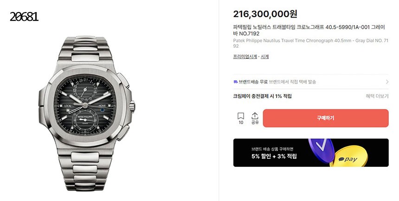
Task: Open the 프리미엄시계 category link
Action: tap(245, 57)
